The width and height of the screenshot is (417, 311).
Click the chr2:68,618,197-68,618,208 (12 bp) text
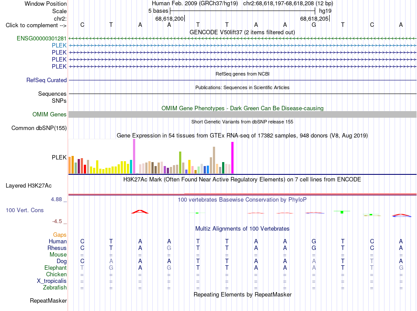click(288, 4)
